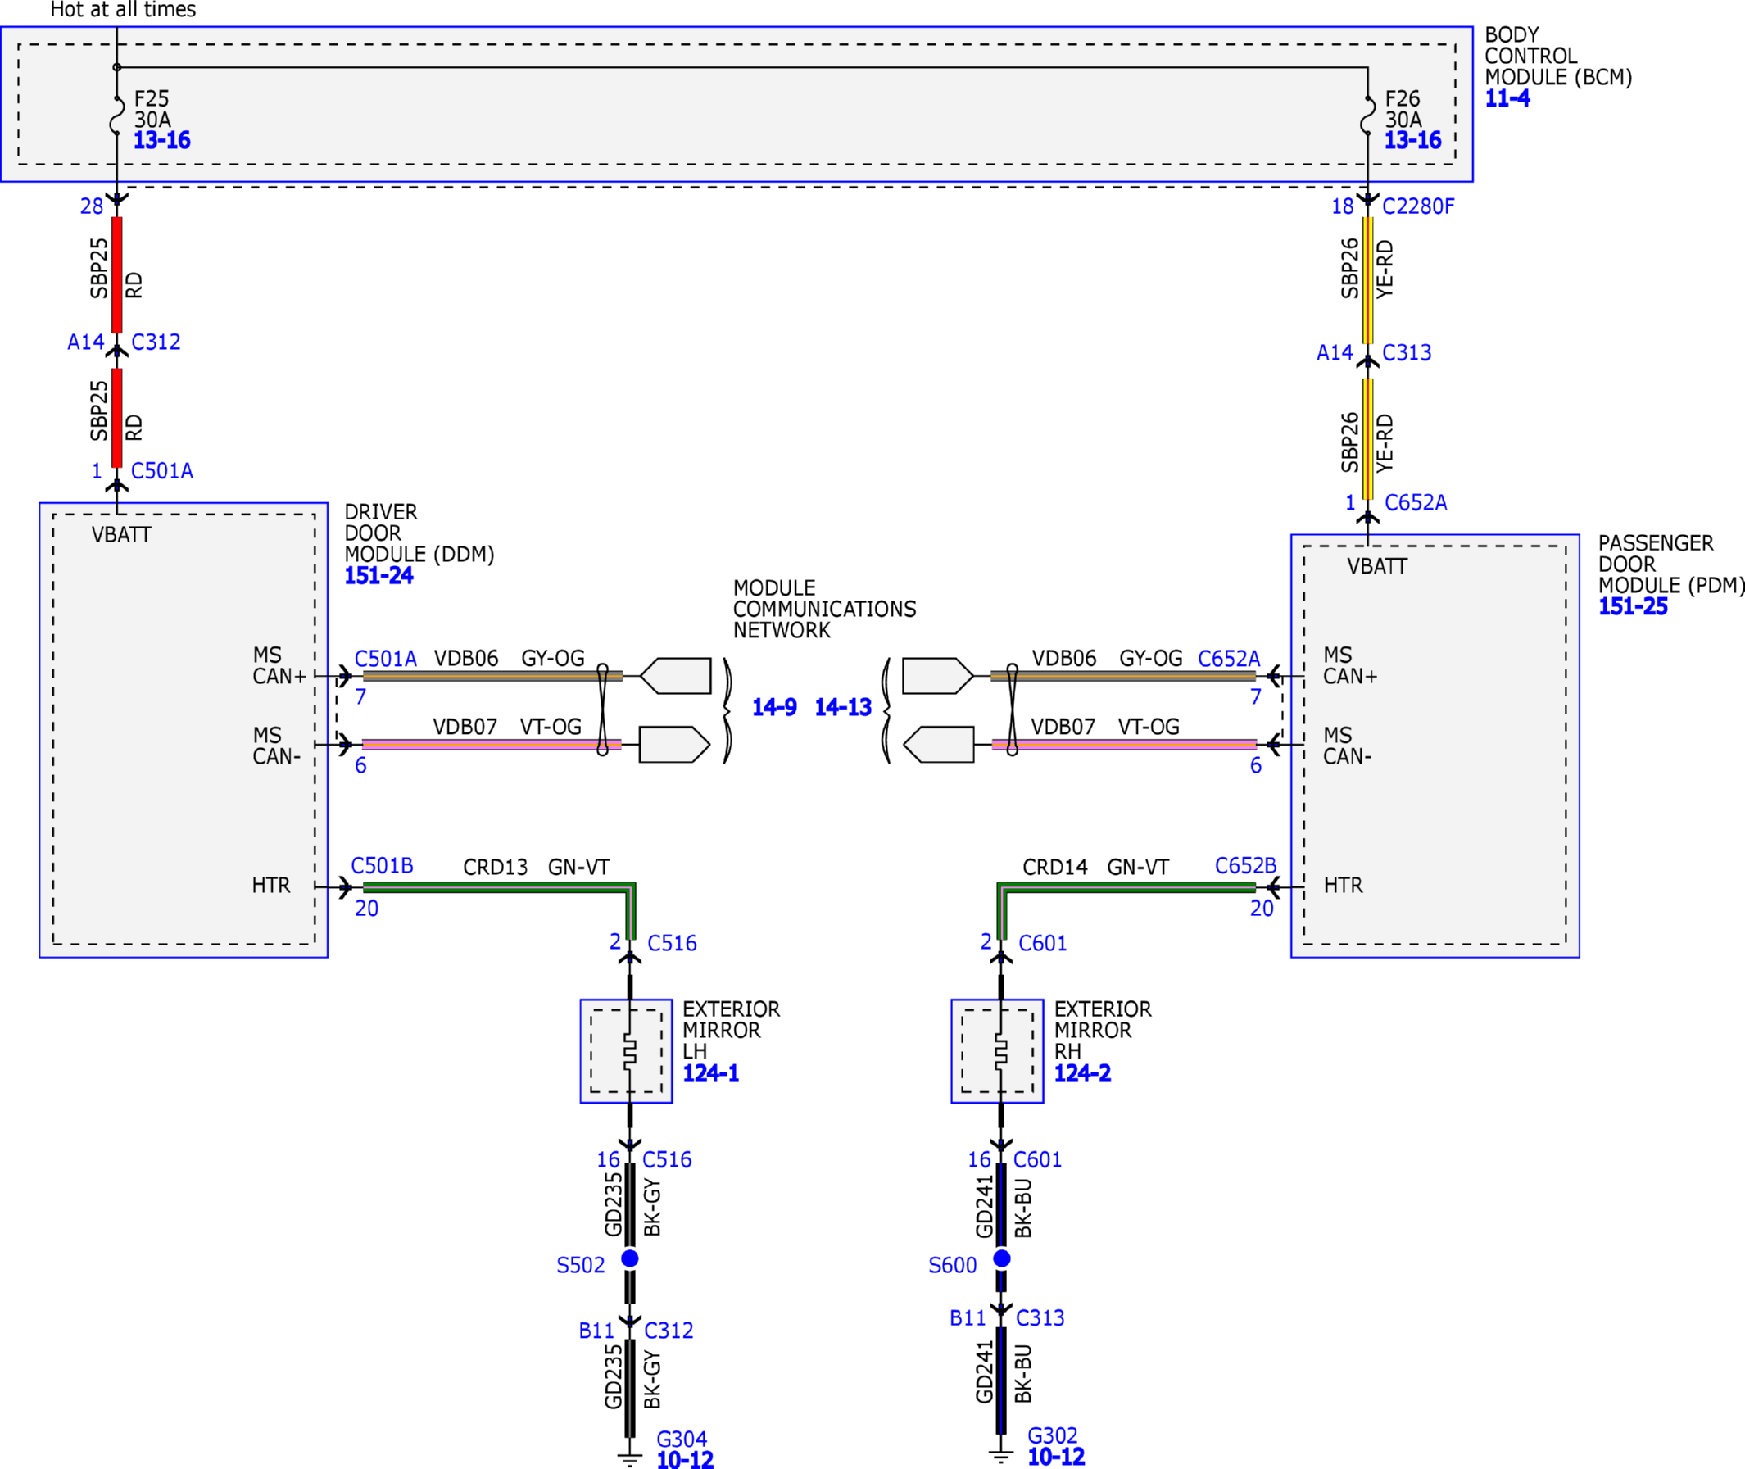
Task: Open page 124-1 for Exterior Mirror LH
Action: (x=711, y=1073)
